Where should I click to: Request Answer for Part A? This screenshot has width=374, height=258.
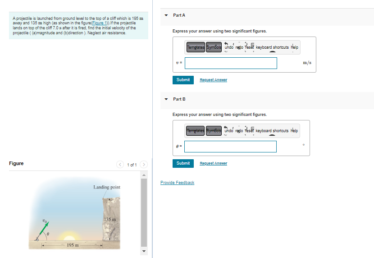pyautogui.click(x=213, y=80)
